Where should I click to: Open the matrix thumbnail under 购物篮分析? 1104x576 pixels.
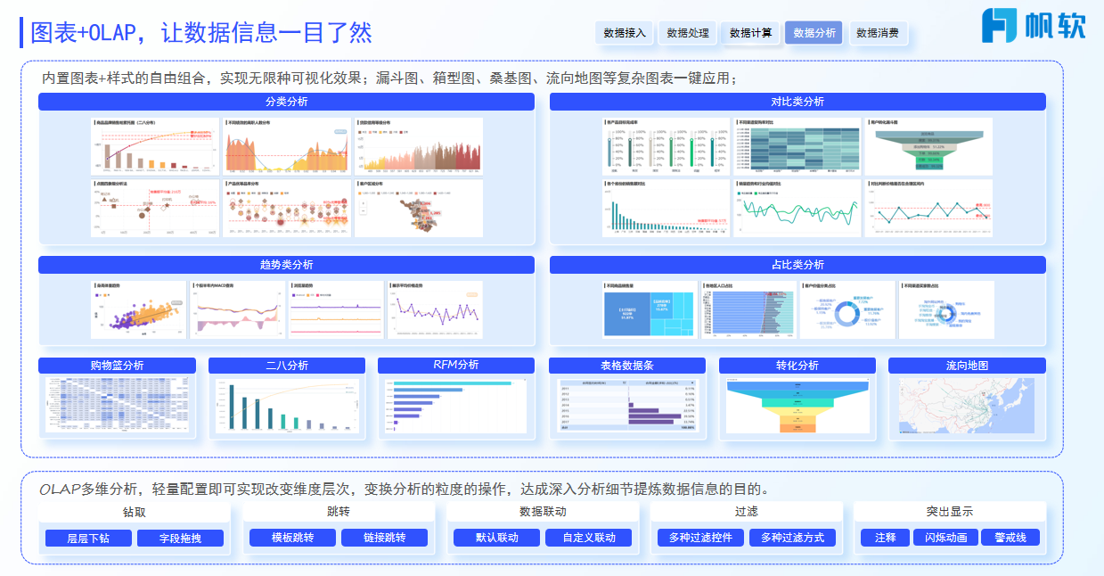117,406
